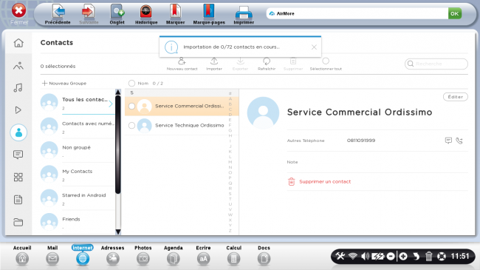Expand Tous les contacts group chevron
Image resolution: width=480 pixels, height=270 pixels.
point(111,104)
